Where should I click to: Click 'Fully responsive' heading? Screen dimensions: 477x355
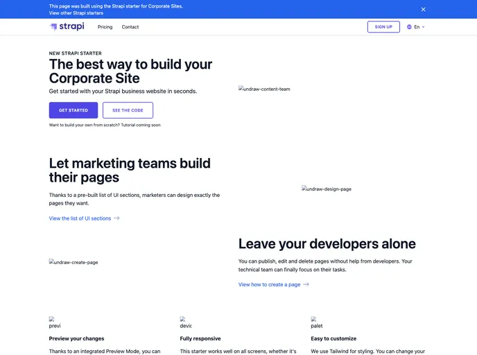(x=200, y=338)
